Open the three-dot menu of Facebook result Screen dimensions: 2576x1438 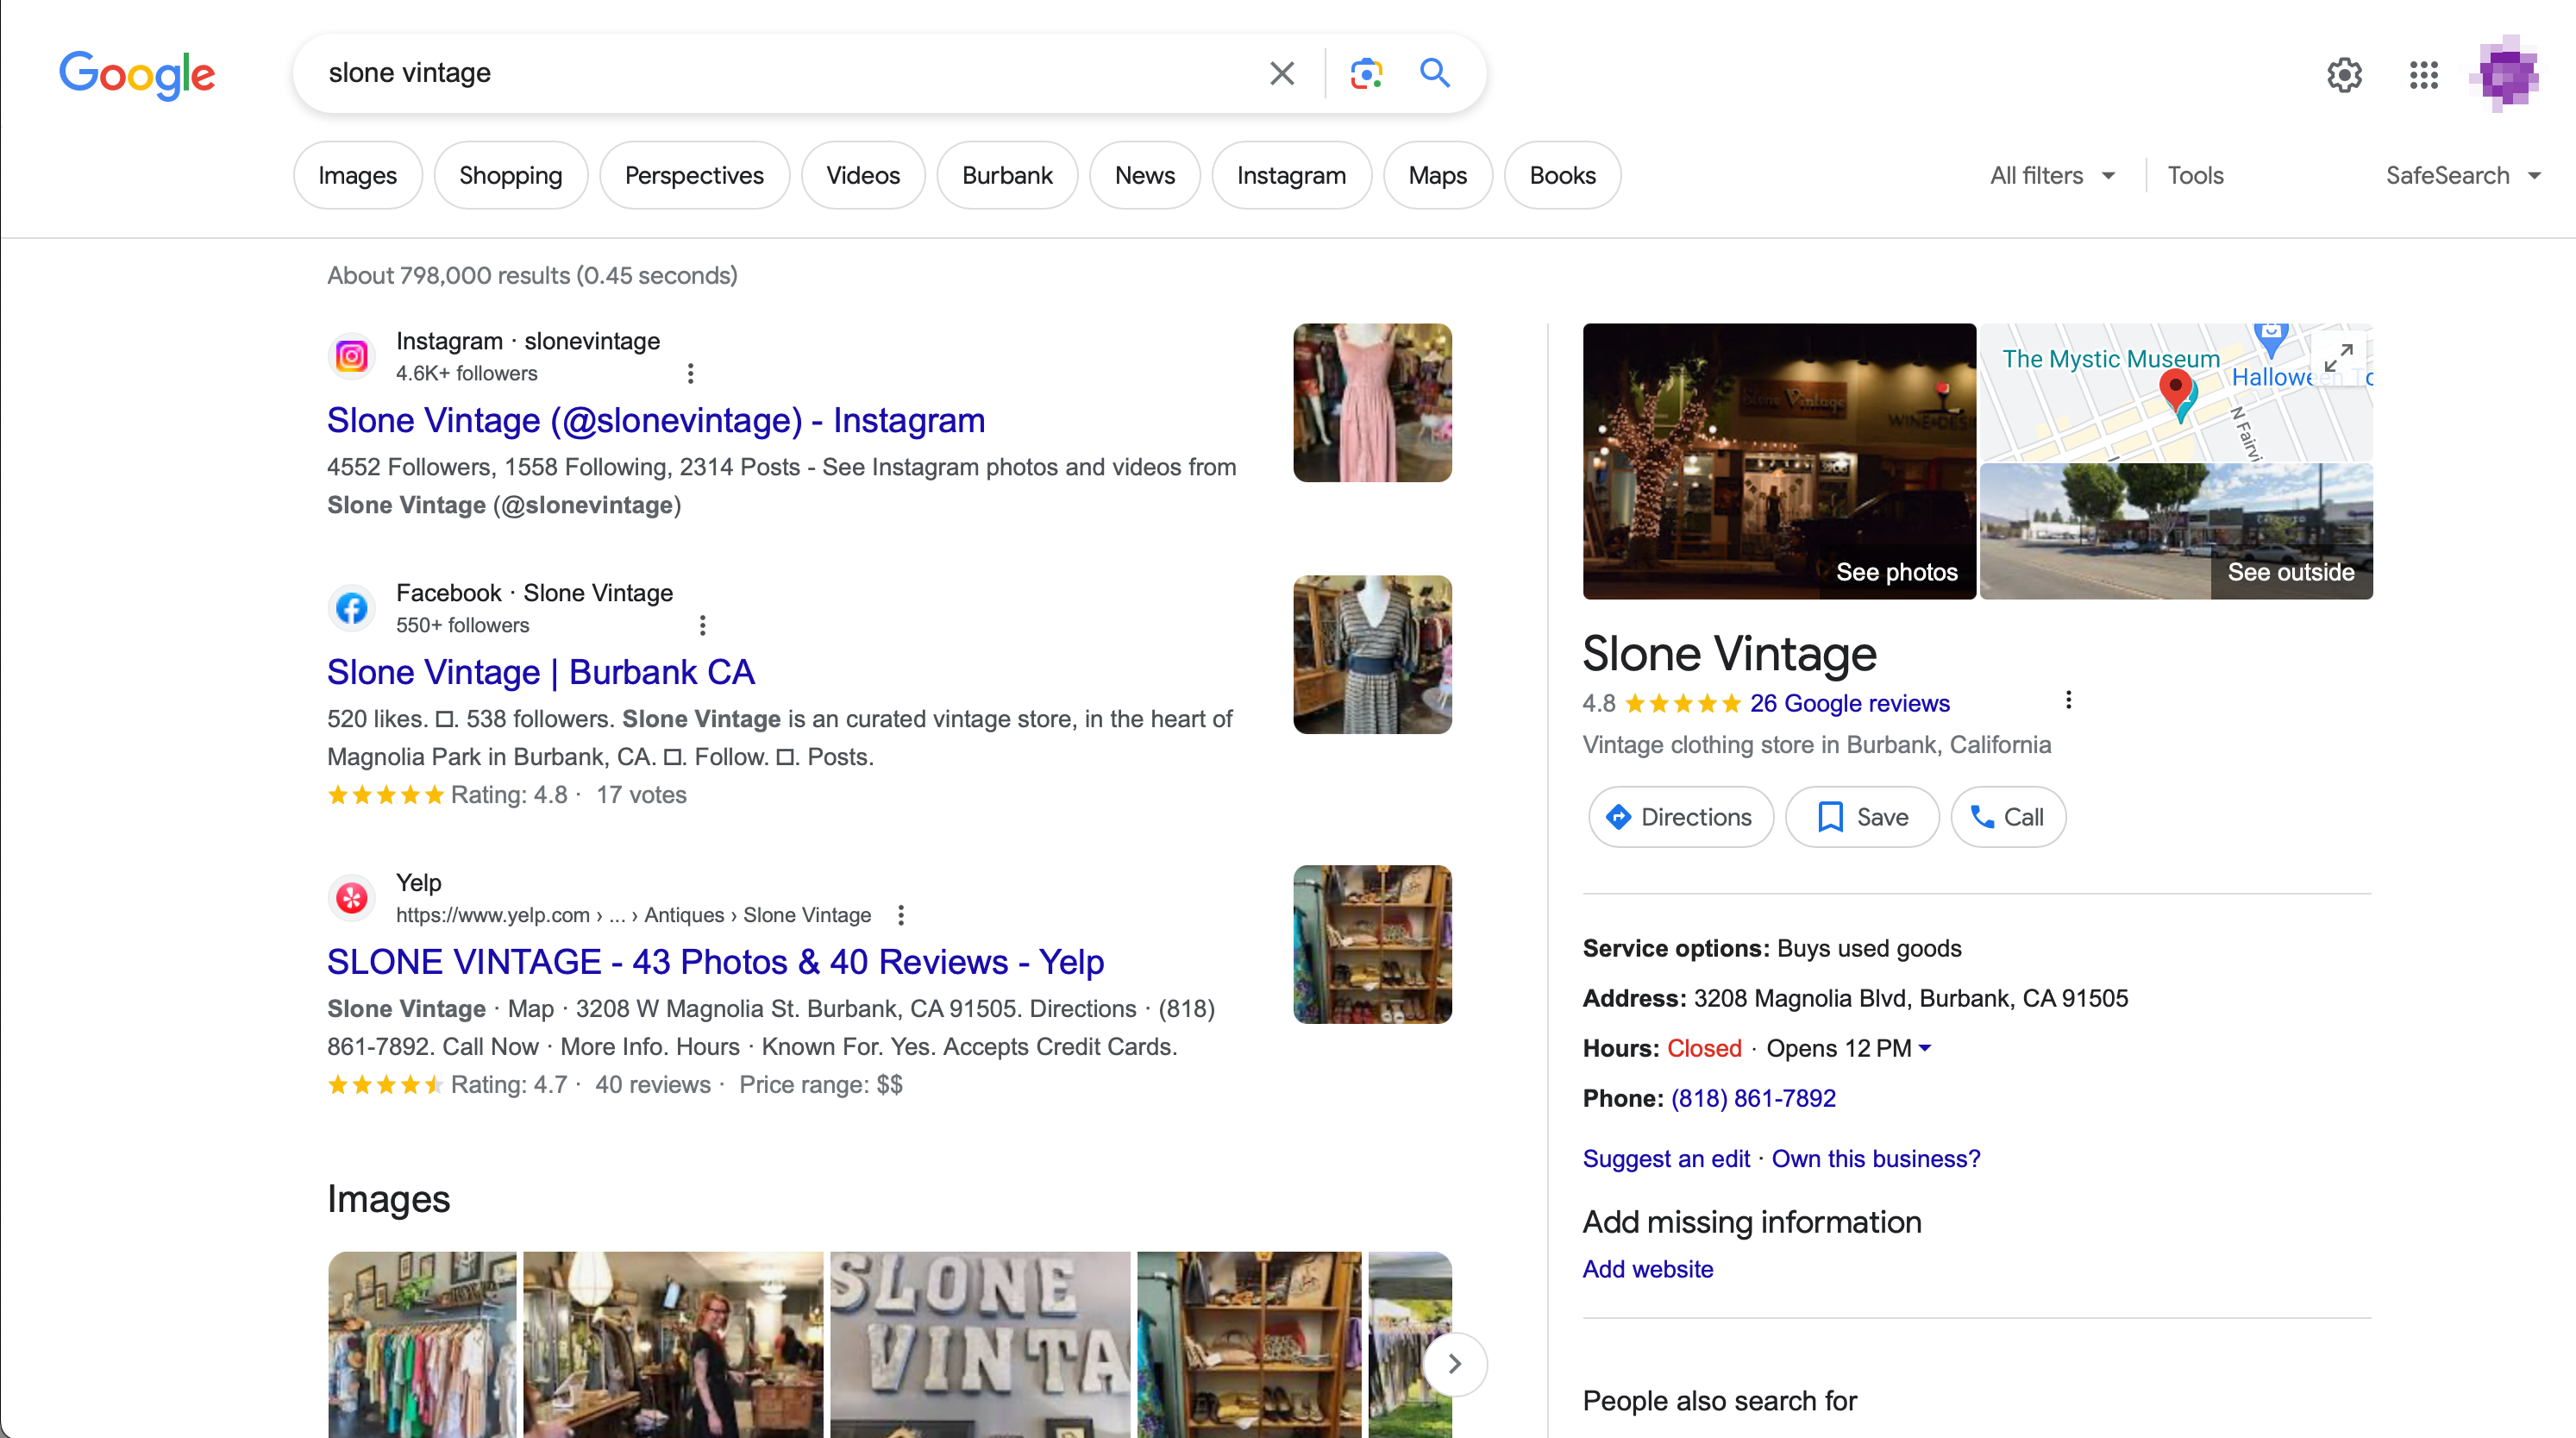(x=703, y=625)
